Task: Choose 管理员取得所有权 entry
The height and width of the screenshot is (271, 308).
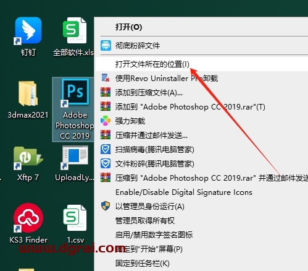Action: [x=145, y=221]
